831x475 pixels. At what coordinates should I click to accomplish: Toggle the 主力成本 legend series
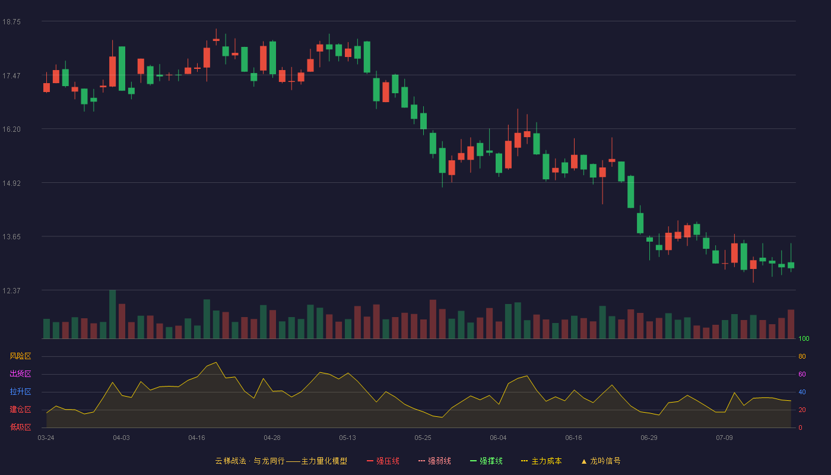point(541,461)
